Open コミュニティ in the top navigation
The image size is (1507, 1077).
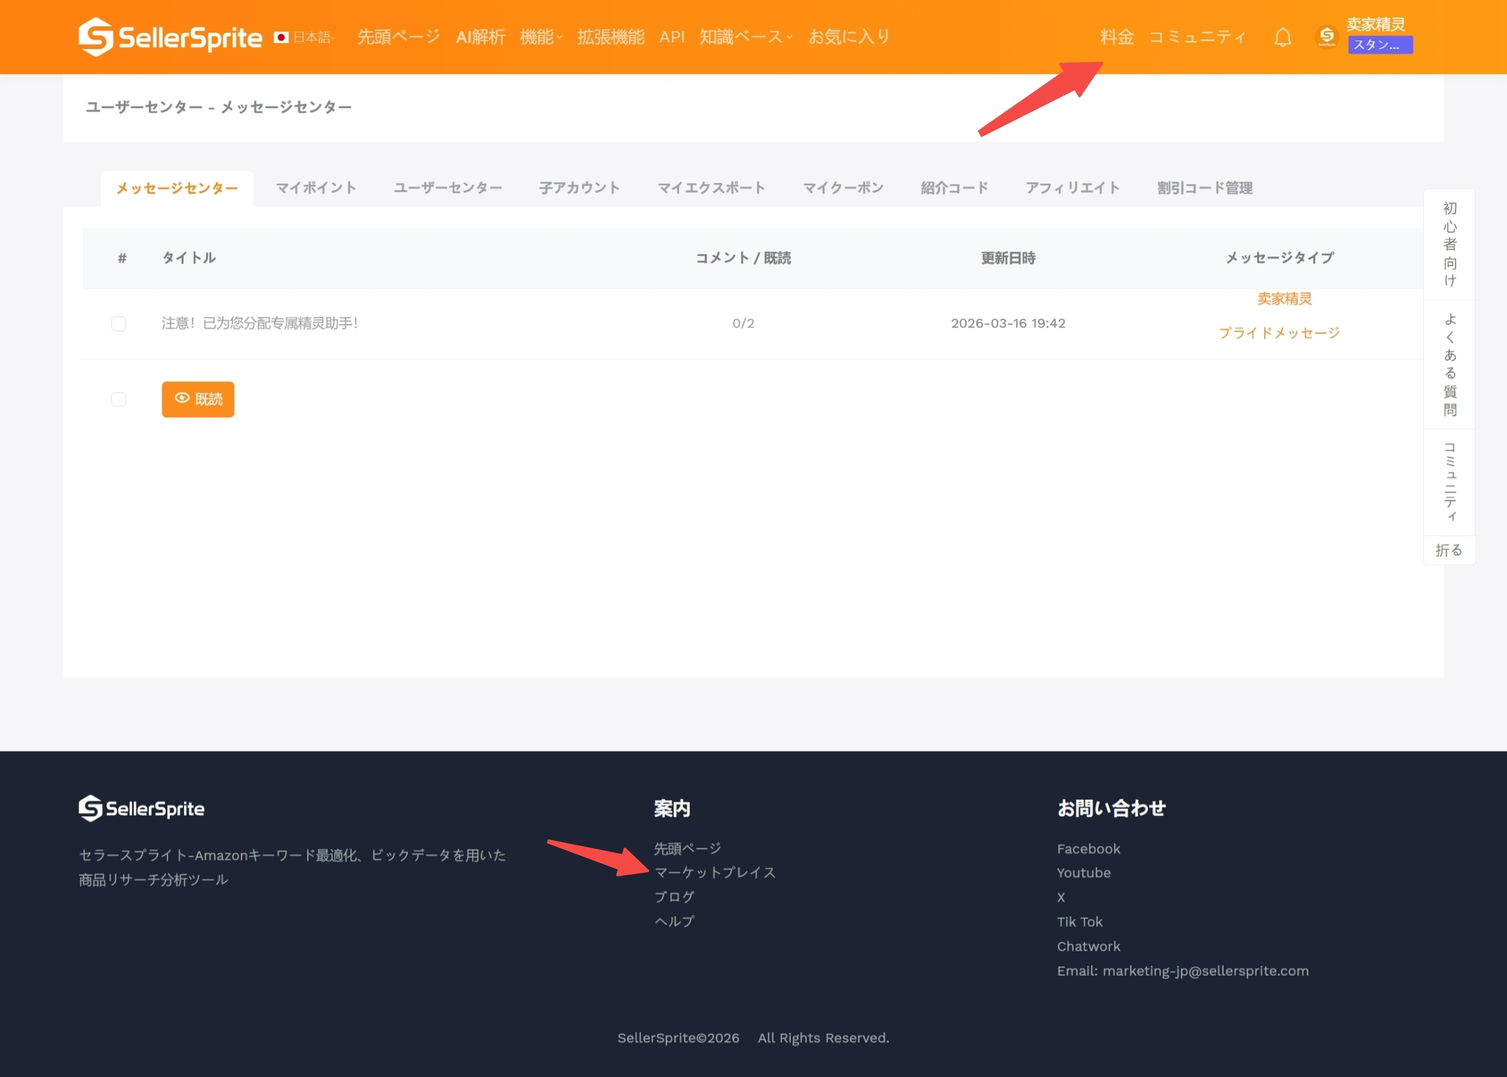pos(1197,37)
